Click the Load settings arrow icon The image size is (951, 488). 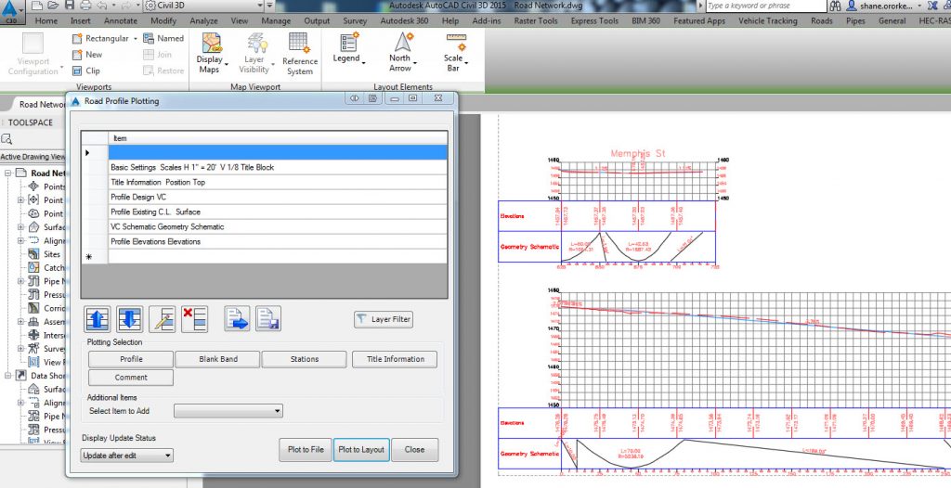tap(237, 319)
